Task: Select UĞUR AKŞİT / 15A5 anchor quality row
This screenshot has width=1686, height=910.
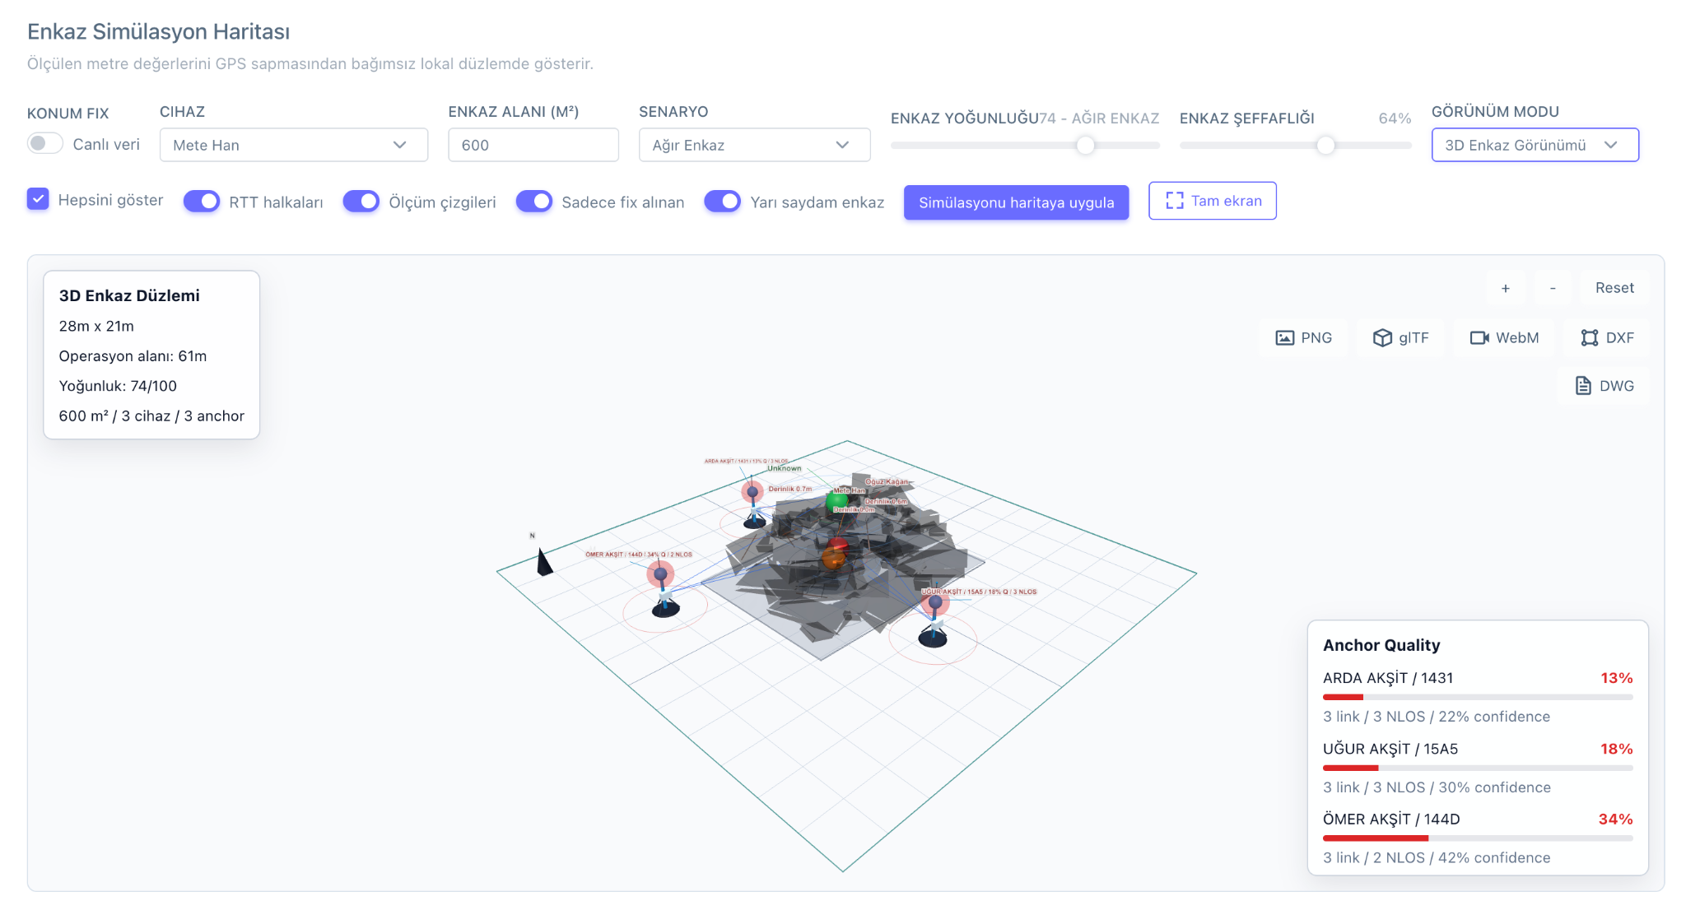Action: (1478, 767)
